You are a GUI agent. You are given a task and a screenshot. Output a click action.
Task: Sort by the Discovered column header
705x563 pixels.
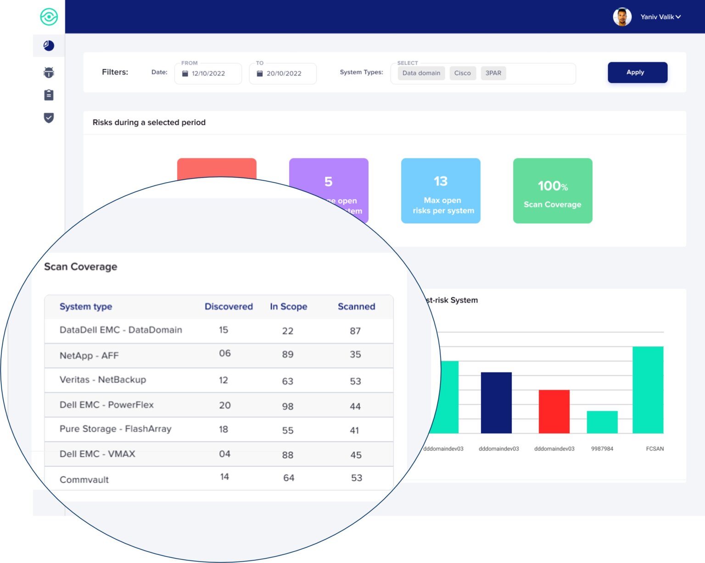[229, 307]
